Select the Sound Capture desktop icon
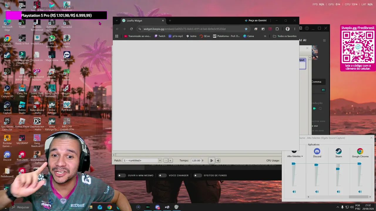Screen dimensions: 376x211 tap(7, 108)
